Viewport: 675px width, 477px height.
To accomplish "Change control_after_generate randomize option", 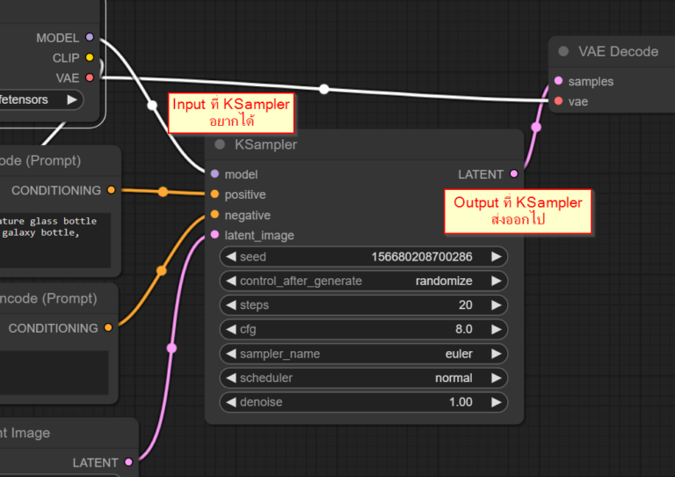I will tap(364, 281).
